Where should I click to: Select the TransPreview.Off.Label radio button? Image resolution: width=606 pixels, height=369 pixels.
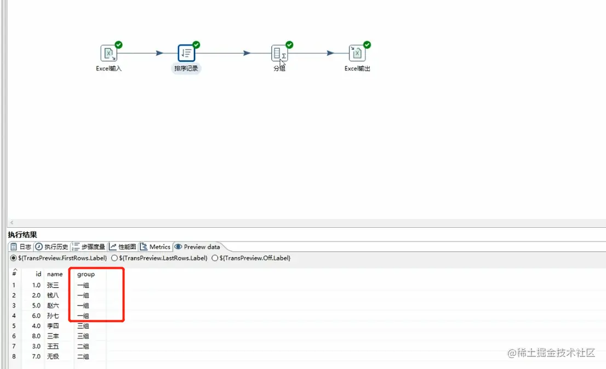(x=215, y=258)
